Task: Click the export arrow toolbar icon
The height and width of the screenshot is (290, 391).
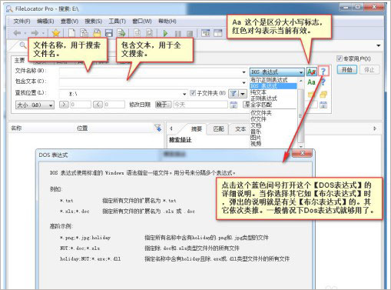Action: click(121, 33)
